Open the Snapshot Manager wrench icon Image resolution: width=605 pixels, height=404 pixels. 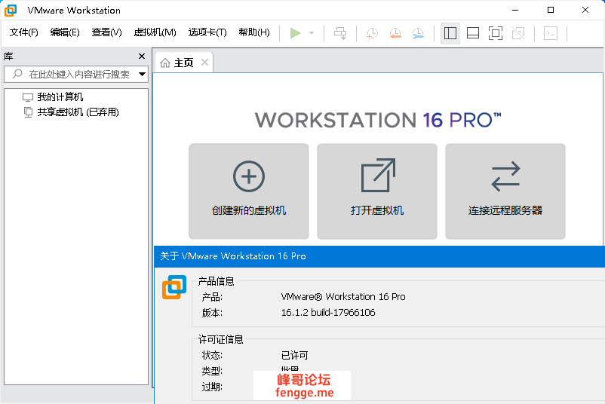tap(418, 33)
